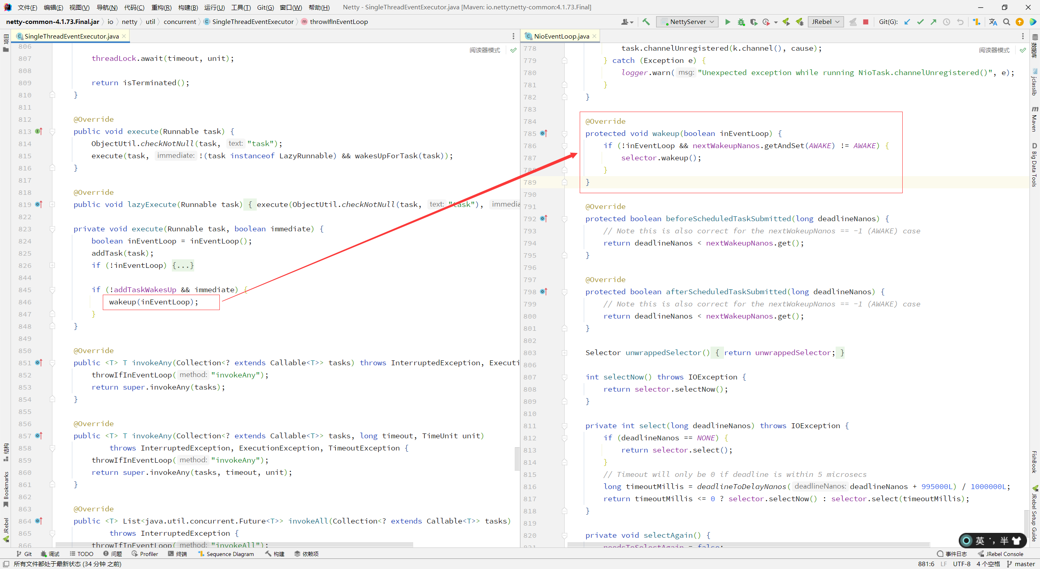Toggle reader mode in left editor
This screenshot has width=1040, height=569.
coord(485,50)
